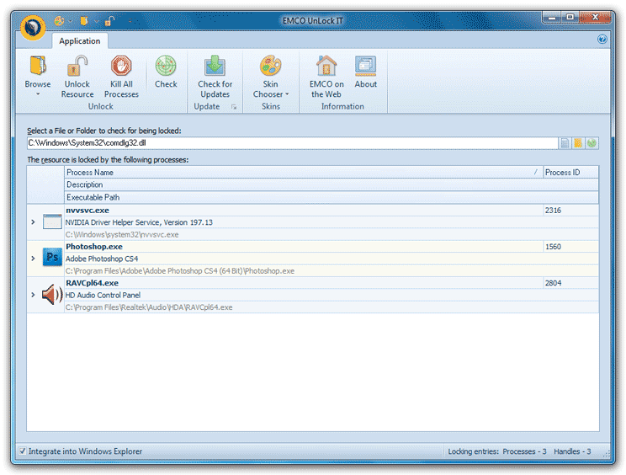This screenshot has height=475, width=626.
Task: Click the file path input field
Action: pyautogui.click(x=292, y=143)
